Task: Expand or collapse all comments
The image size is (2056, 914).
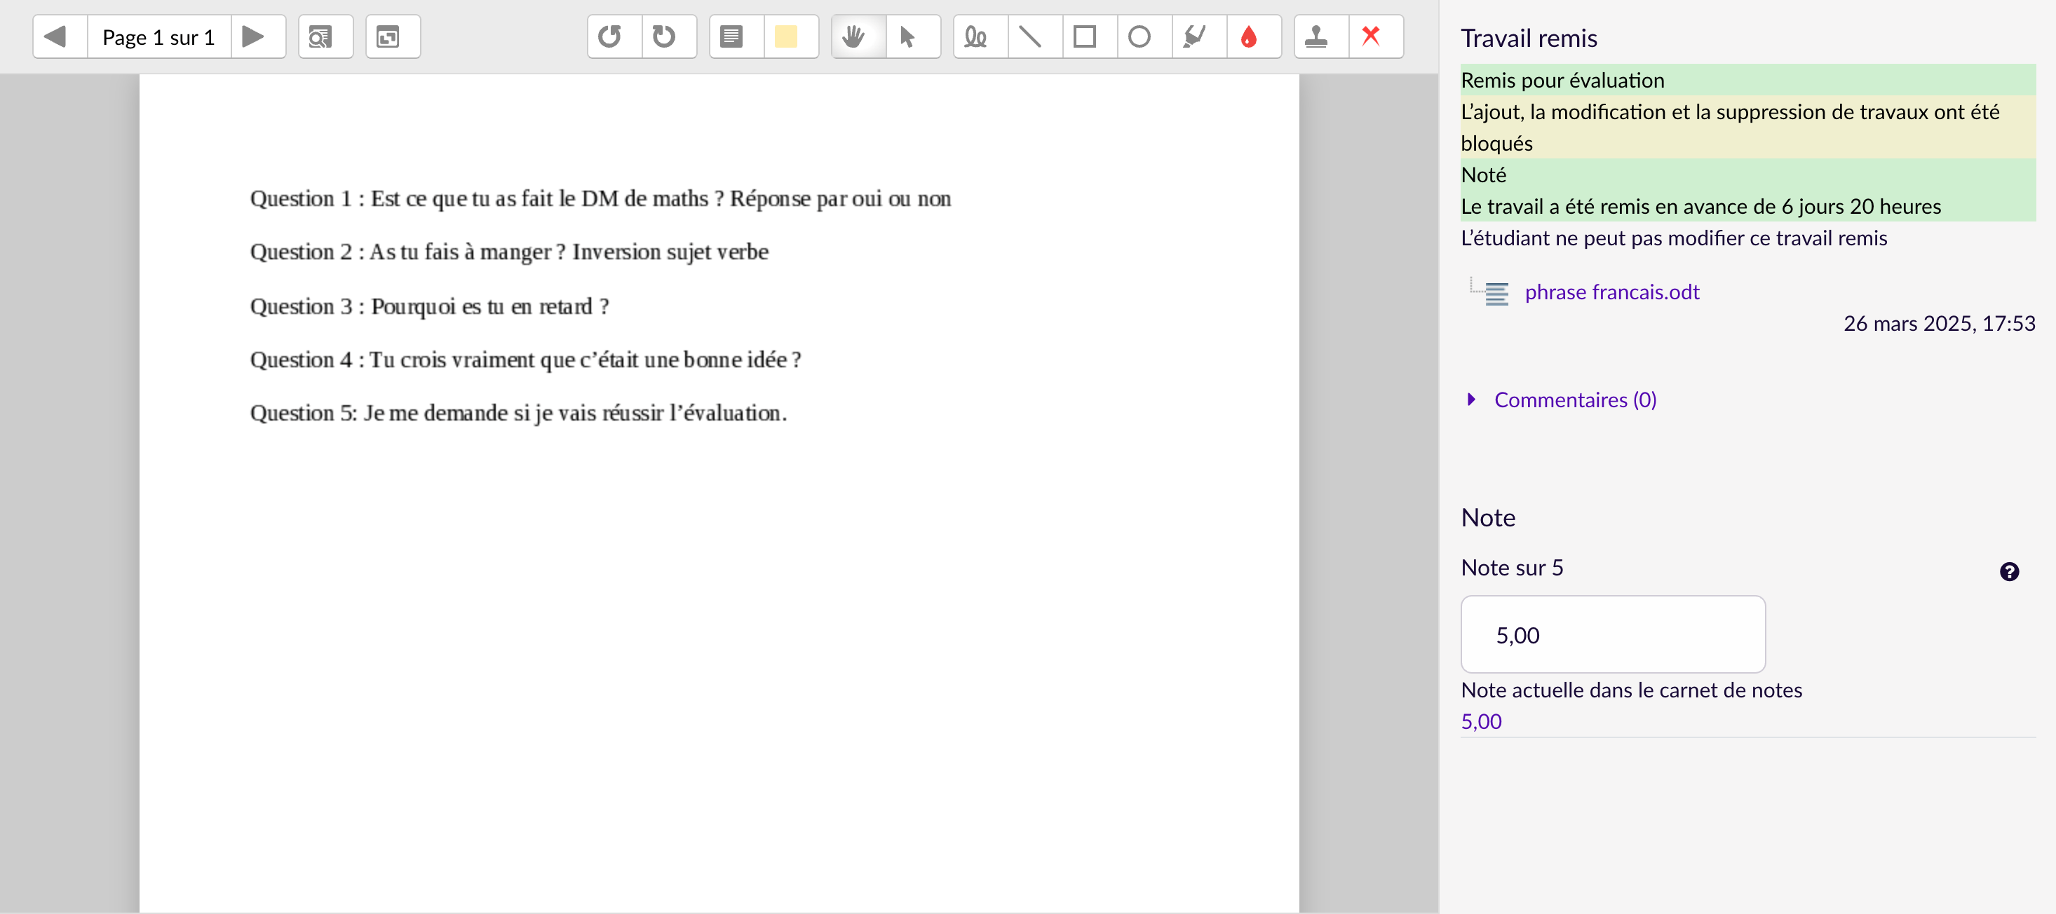Action: [x=388, y=36]
